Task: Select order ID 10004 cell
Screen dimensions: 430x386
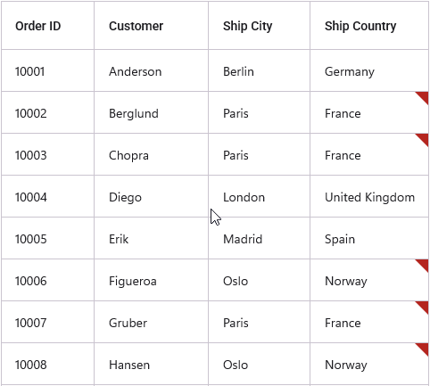Action: click(47, 196)
